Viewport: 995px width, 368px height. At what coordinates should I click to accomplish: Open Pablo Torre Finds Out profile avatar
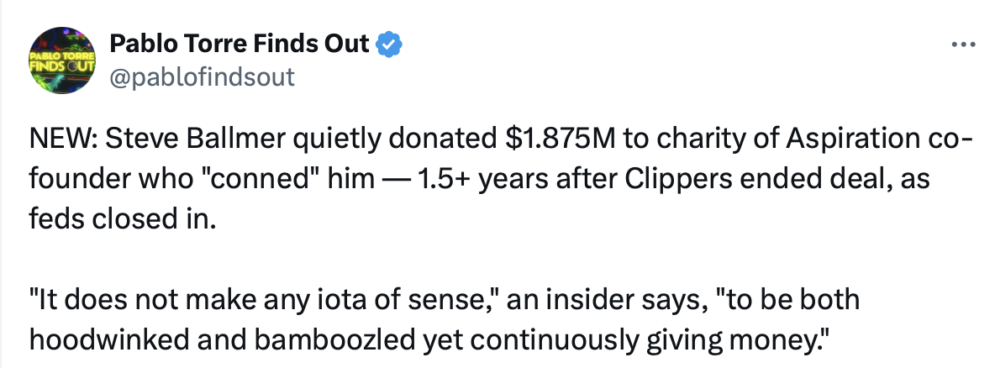63,60
